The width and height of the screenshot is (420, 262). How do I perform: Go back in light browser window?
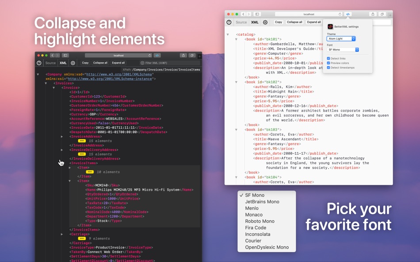pos(244,14)
